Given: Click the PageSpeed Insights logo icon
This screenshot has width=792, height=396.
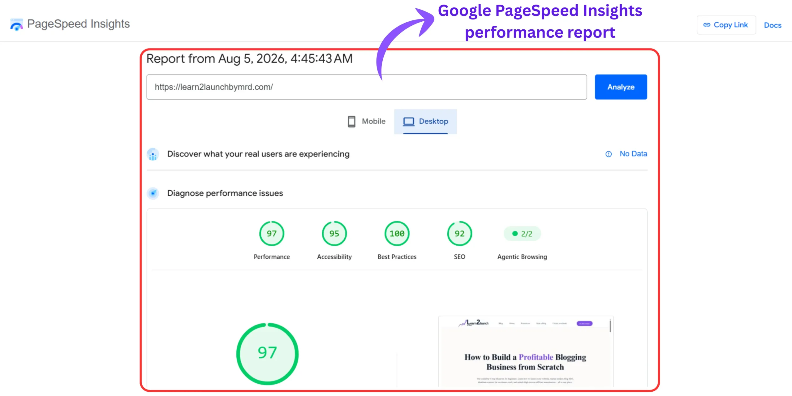Looking at the screenshot, I should [16, 24].
